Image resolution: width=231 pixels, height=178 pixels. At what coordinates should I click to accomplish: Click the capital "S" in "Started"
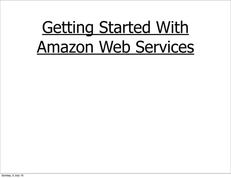coord(103,28)
